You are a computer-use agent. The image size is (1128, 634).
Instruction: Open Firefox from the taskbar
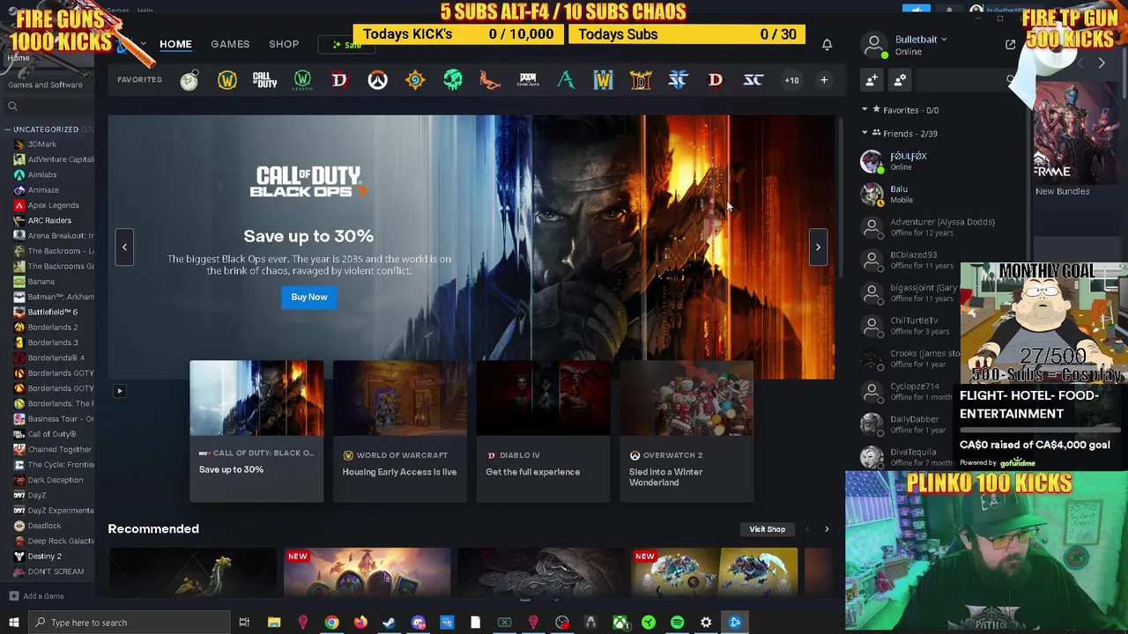point(360,623)
